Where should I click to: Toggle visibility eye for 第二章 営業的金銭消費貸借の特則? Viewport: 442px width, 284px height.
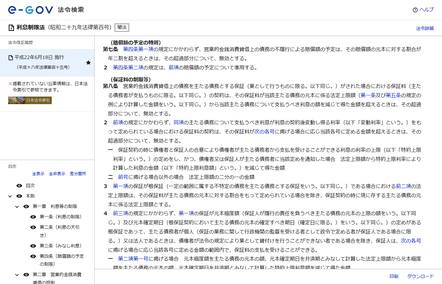click(26, 275)
